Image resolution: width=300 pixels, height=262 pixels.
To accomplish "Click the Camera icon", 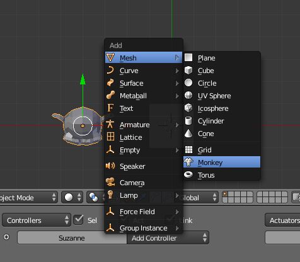I will 110,182.
